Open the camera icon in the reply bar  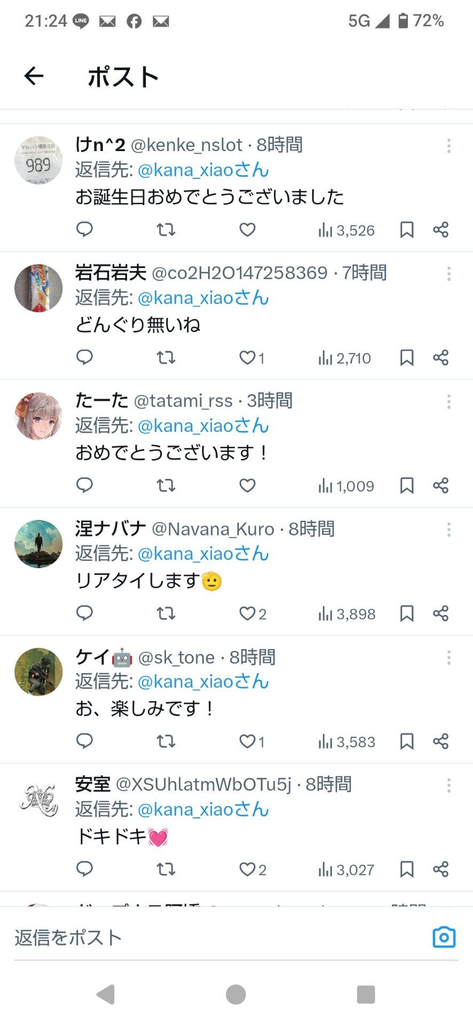tap(444, 937)
